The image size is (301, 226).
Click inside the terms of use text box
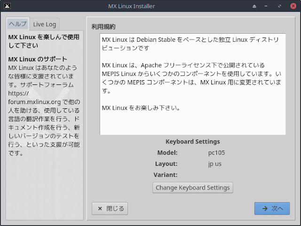[x=193, y=84]
